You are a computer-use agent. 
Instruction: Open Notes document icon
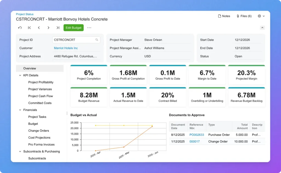click(224, 16)
